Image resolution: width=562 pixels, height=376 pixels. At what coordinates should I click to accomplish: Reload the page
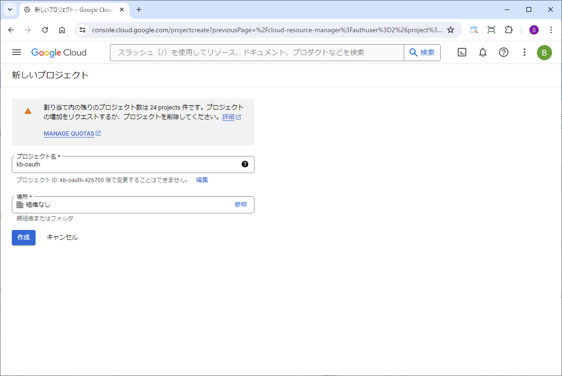coord(45,30)
